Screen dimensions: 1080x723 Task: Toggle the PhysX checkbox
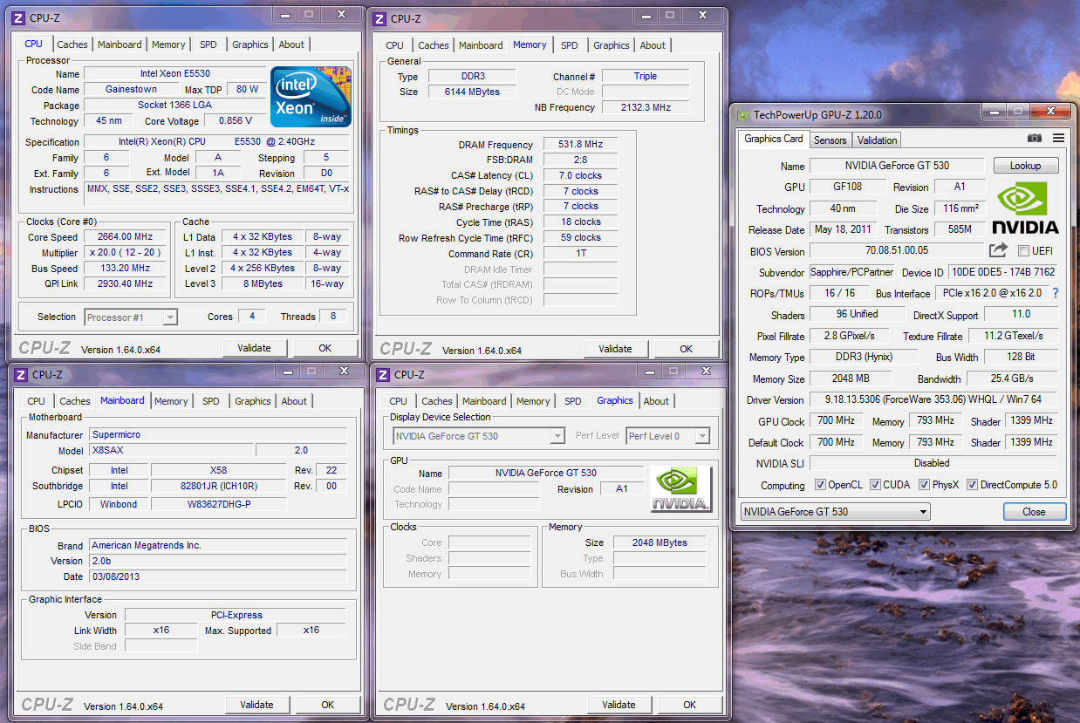coord(924,485)
